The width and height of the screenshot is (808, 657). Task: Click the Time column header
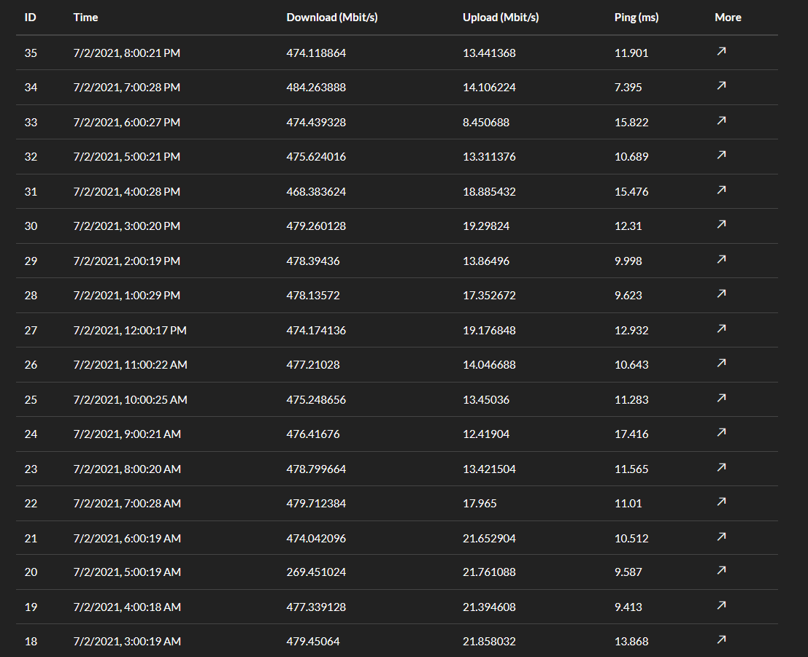pos(85,18)
